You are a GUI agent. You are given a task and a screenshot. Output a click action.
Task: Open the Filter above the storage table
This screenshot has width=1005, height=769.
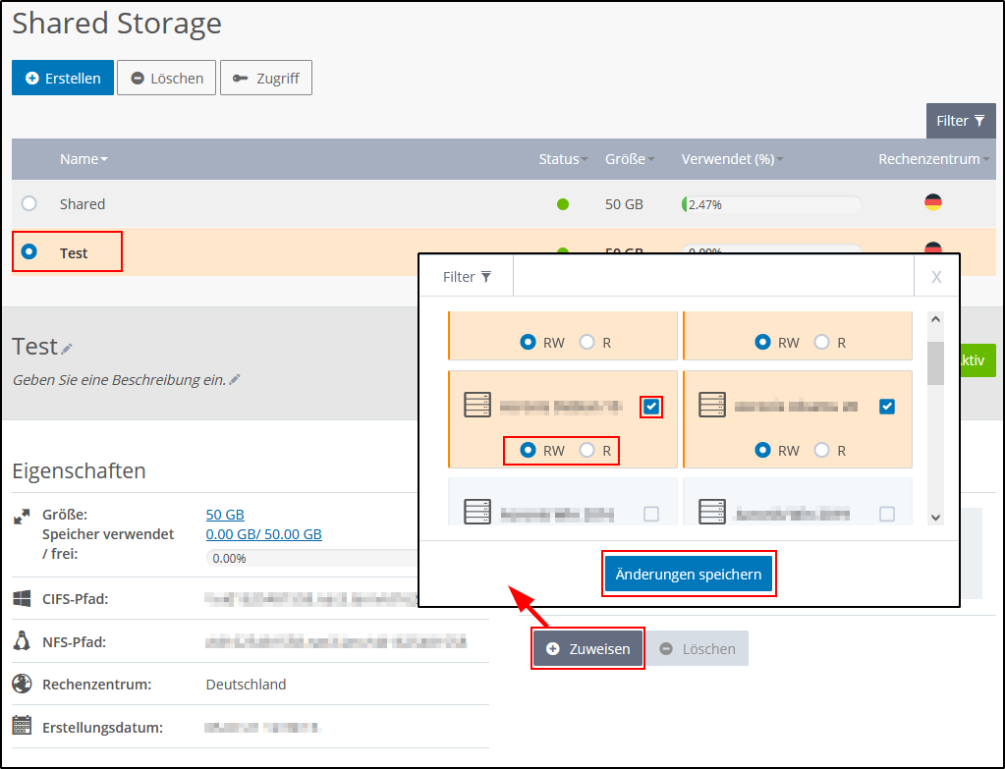[961, 121]
